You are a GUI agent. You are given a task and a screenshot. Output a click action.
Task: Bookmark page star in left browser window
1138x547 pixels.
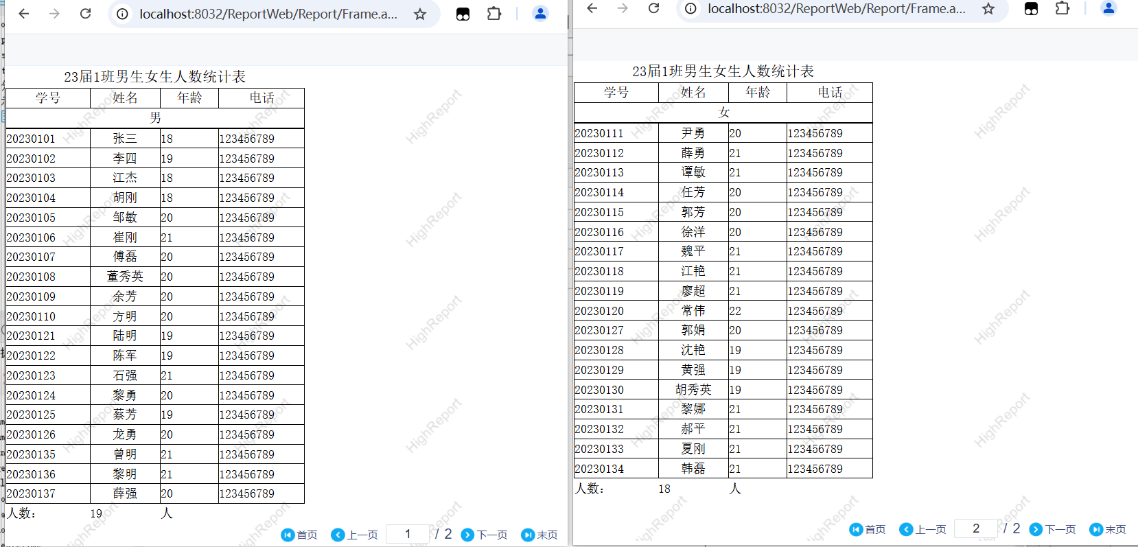(420, 14)
